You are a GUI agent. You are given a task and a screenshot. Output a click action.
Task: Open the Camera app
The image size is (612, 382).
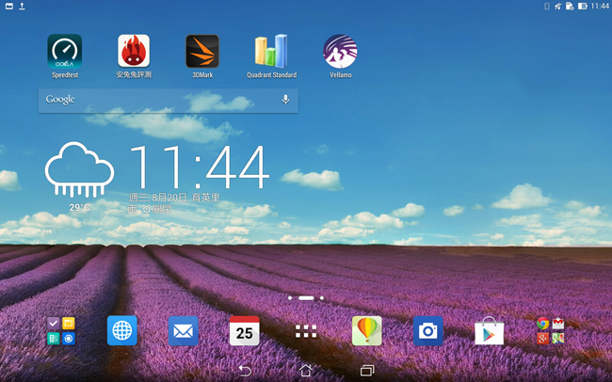coord(427,330)
